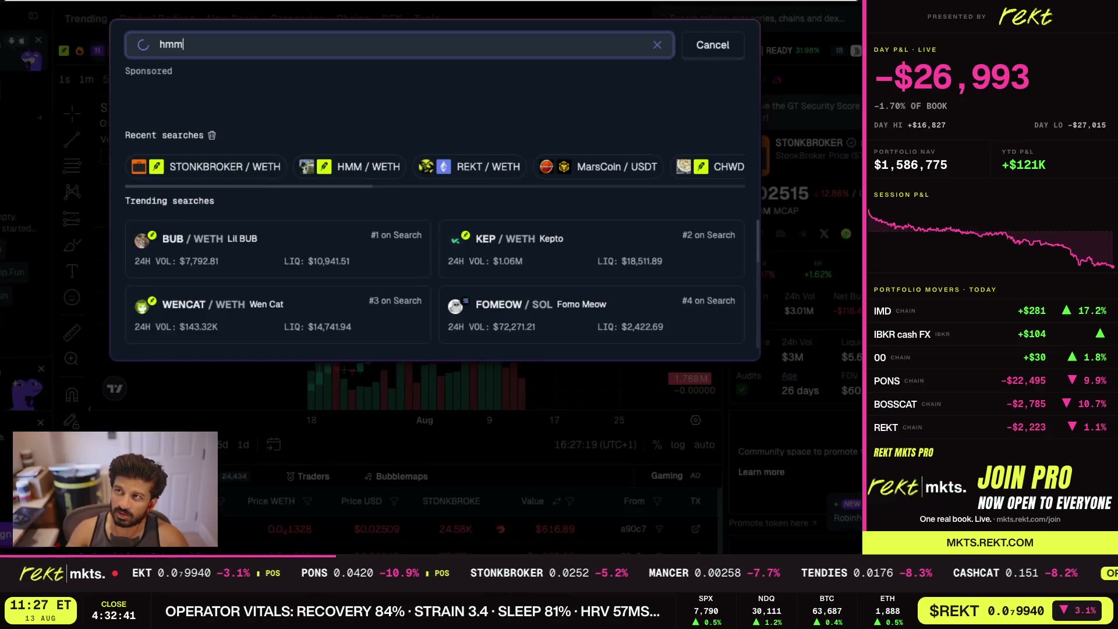1118x629 pixels.
Task: Open filter funnel beside address a90c7
Action: (659, 529)
